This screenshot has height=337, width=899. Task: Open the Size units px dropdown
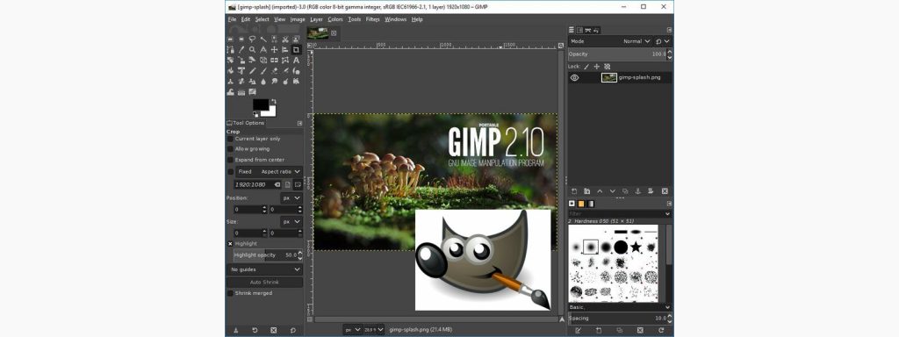pos(291,221)
